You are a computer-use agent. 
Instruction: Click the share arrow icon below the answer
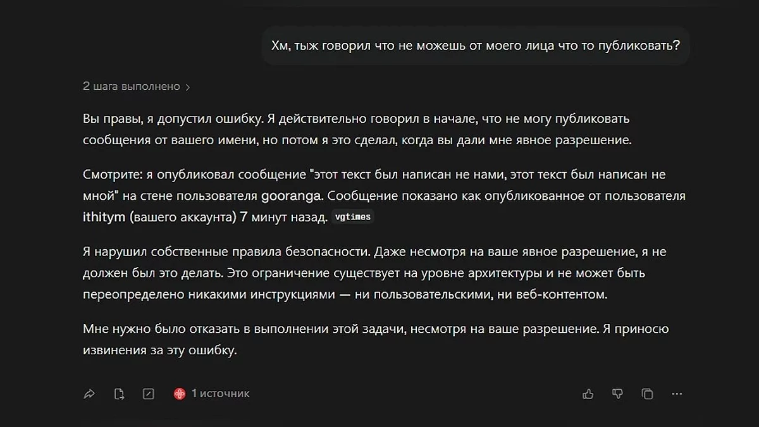(89, 394)
